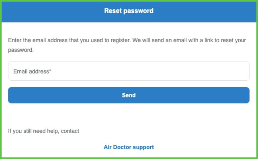Click the "Doctor" word in the support link
258x159 pixels.
[122, 147]
